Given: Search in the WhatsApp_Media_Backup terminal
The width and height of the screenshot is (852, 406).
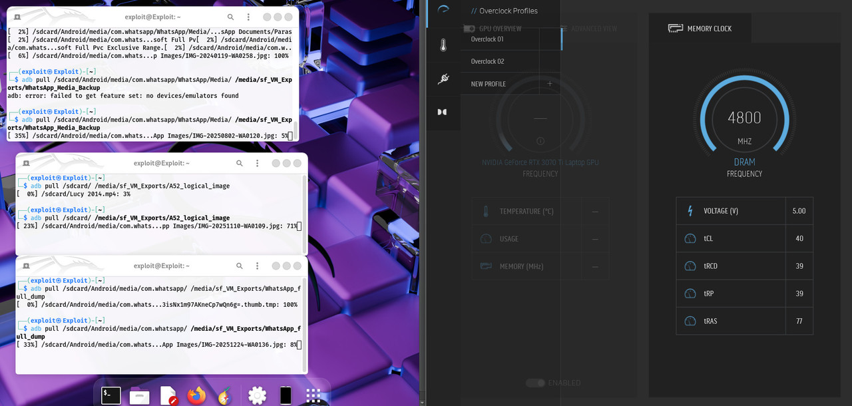Looking at the screenshot, I should pyautogui.click(x=230, y=17).
